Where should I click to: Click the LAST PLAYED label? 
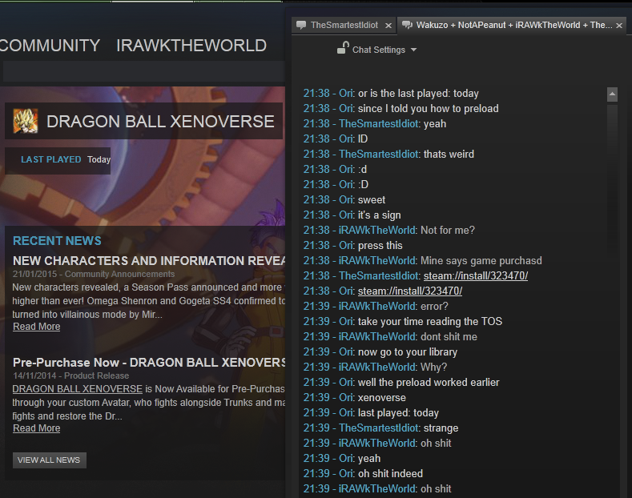51,159
